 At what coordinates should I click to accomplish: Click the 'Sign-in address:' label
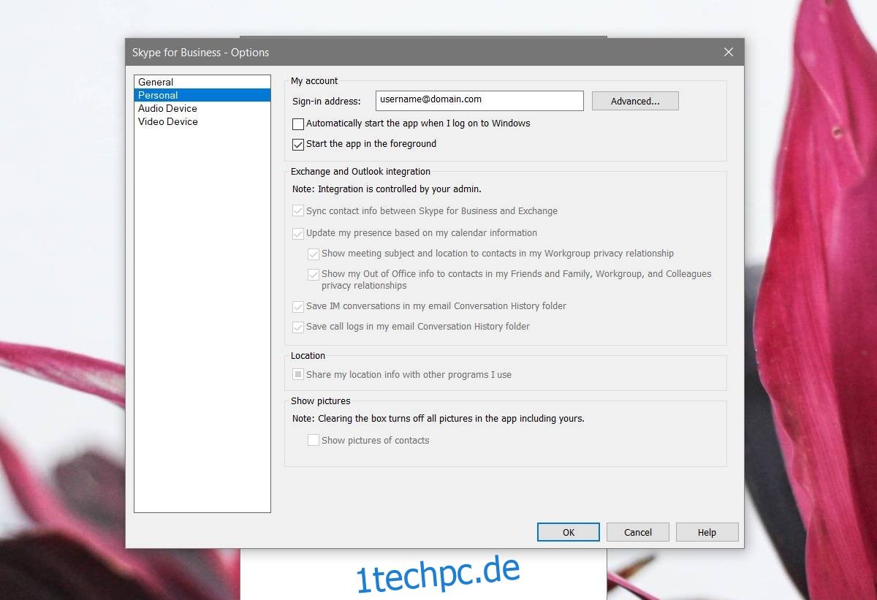pyautogui.click(x=327, y=101)
